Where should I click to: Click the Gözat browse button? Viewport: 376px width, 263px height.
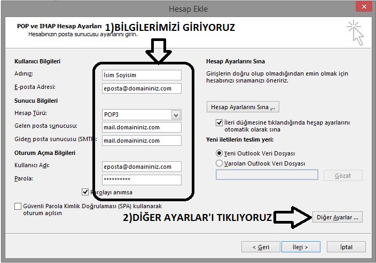(343, 175)
